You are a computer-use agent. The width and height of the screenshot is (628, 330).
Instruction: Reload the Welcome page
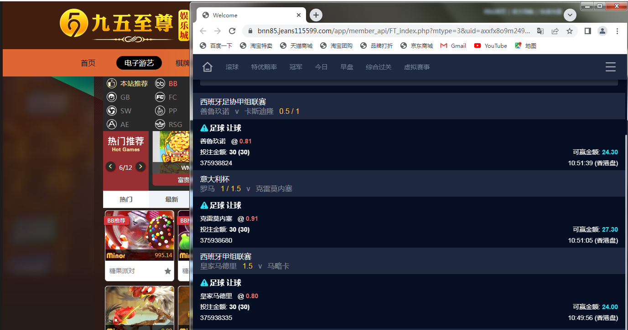(x=232, y=31)
